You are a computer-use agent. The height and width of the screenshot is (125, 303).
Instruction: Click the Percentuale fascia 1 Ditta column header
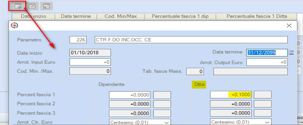pos(257,16)
